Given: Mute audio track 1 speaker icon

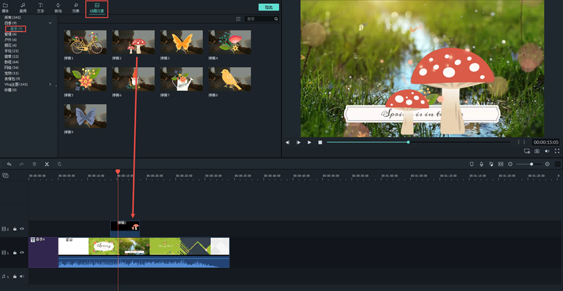Looking at the screenshot, I should pyautogui.click(x=22, y=276).
